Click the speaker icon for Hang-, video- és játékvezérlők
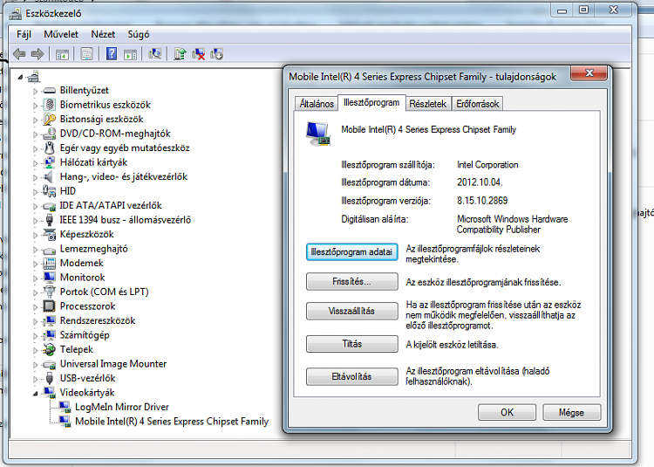 49,176
